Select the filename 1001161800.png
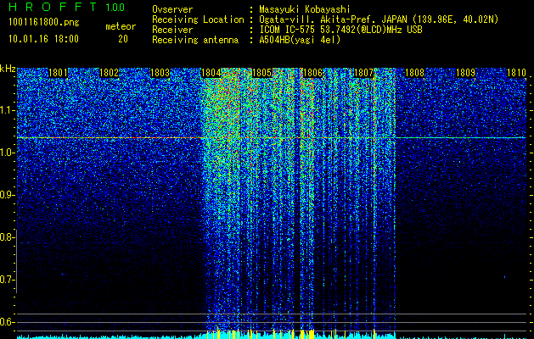Screen dimensions: 534x339 pyautogui.click(x=44, y=22)
